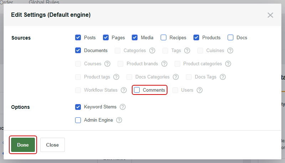Viewport: 285px width, 163px height.
Task: Click the disabled Product brands checkbox
Action: click(120, 64)
